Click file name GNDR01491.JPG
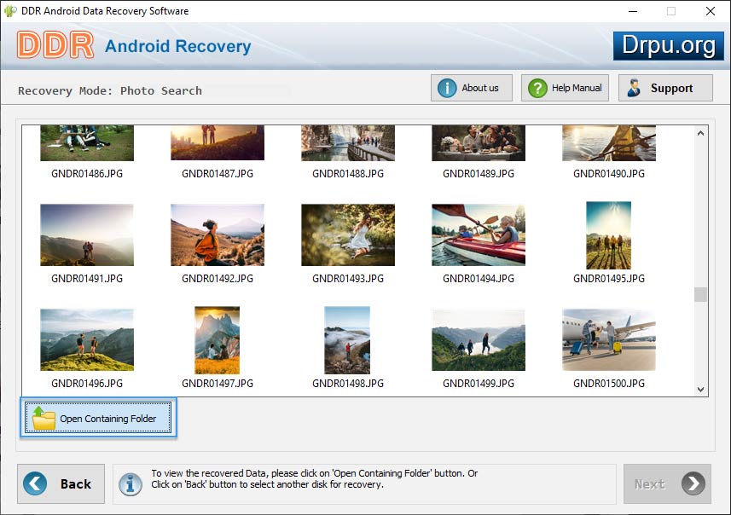Screen dimensions: 731x515 [x=87, y=279]
